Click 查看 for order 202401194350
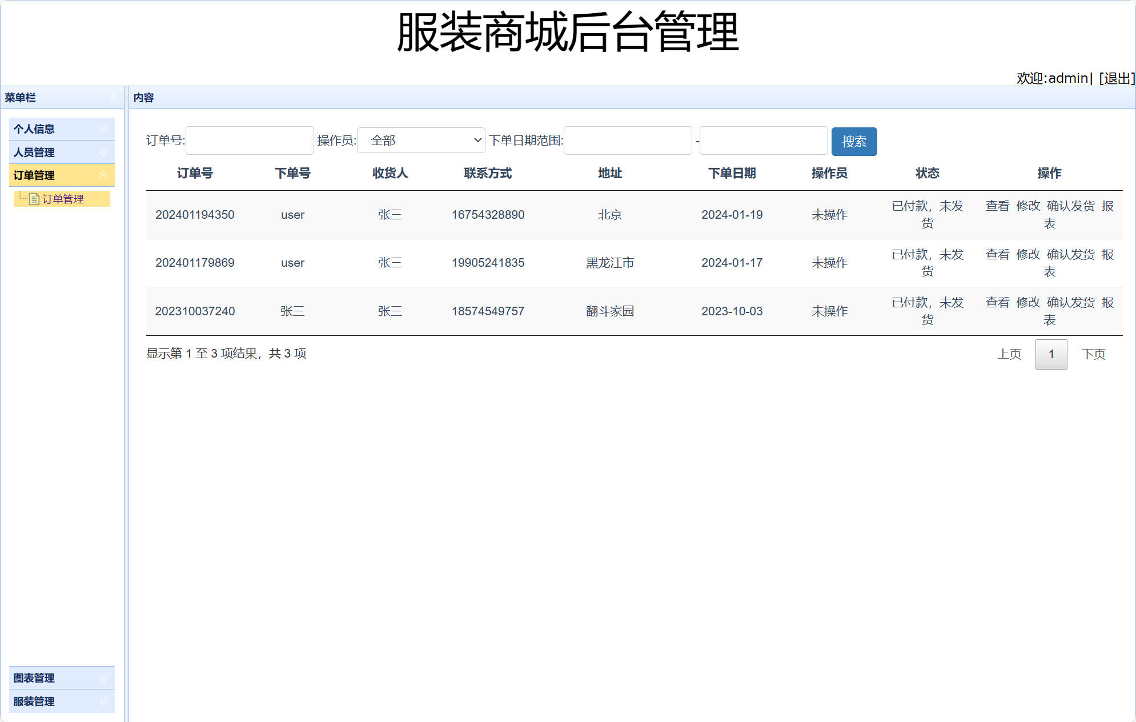1136x722 pixels. click(x=997, y=206)
